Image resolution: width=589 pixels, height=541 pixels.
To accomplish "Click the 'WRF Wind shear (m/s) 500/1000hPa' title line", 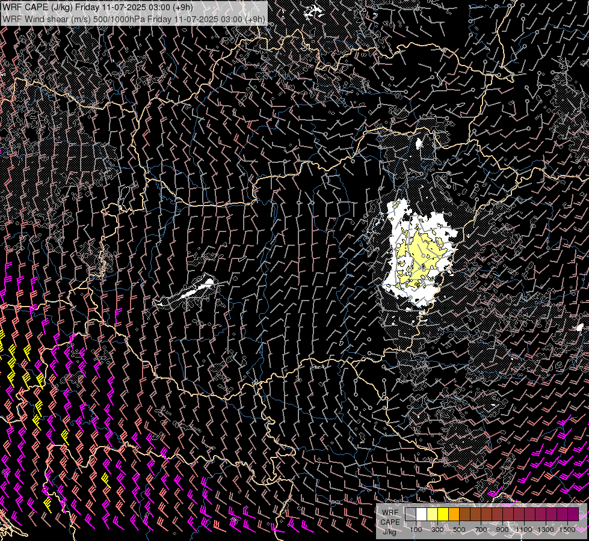I will [134, 19].
